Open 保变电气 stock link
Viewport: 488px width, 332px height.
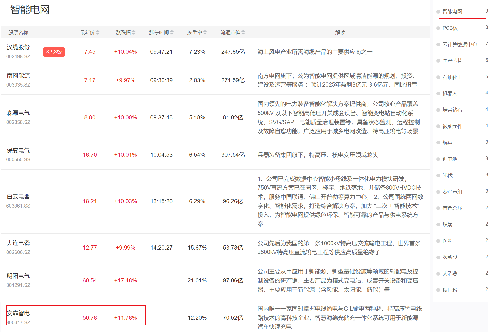coord(18,150)
